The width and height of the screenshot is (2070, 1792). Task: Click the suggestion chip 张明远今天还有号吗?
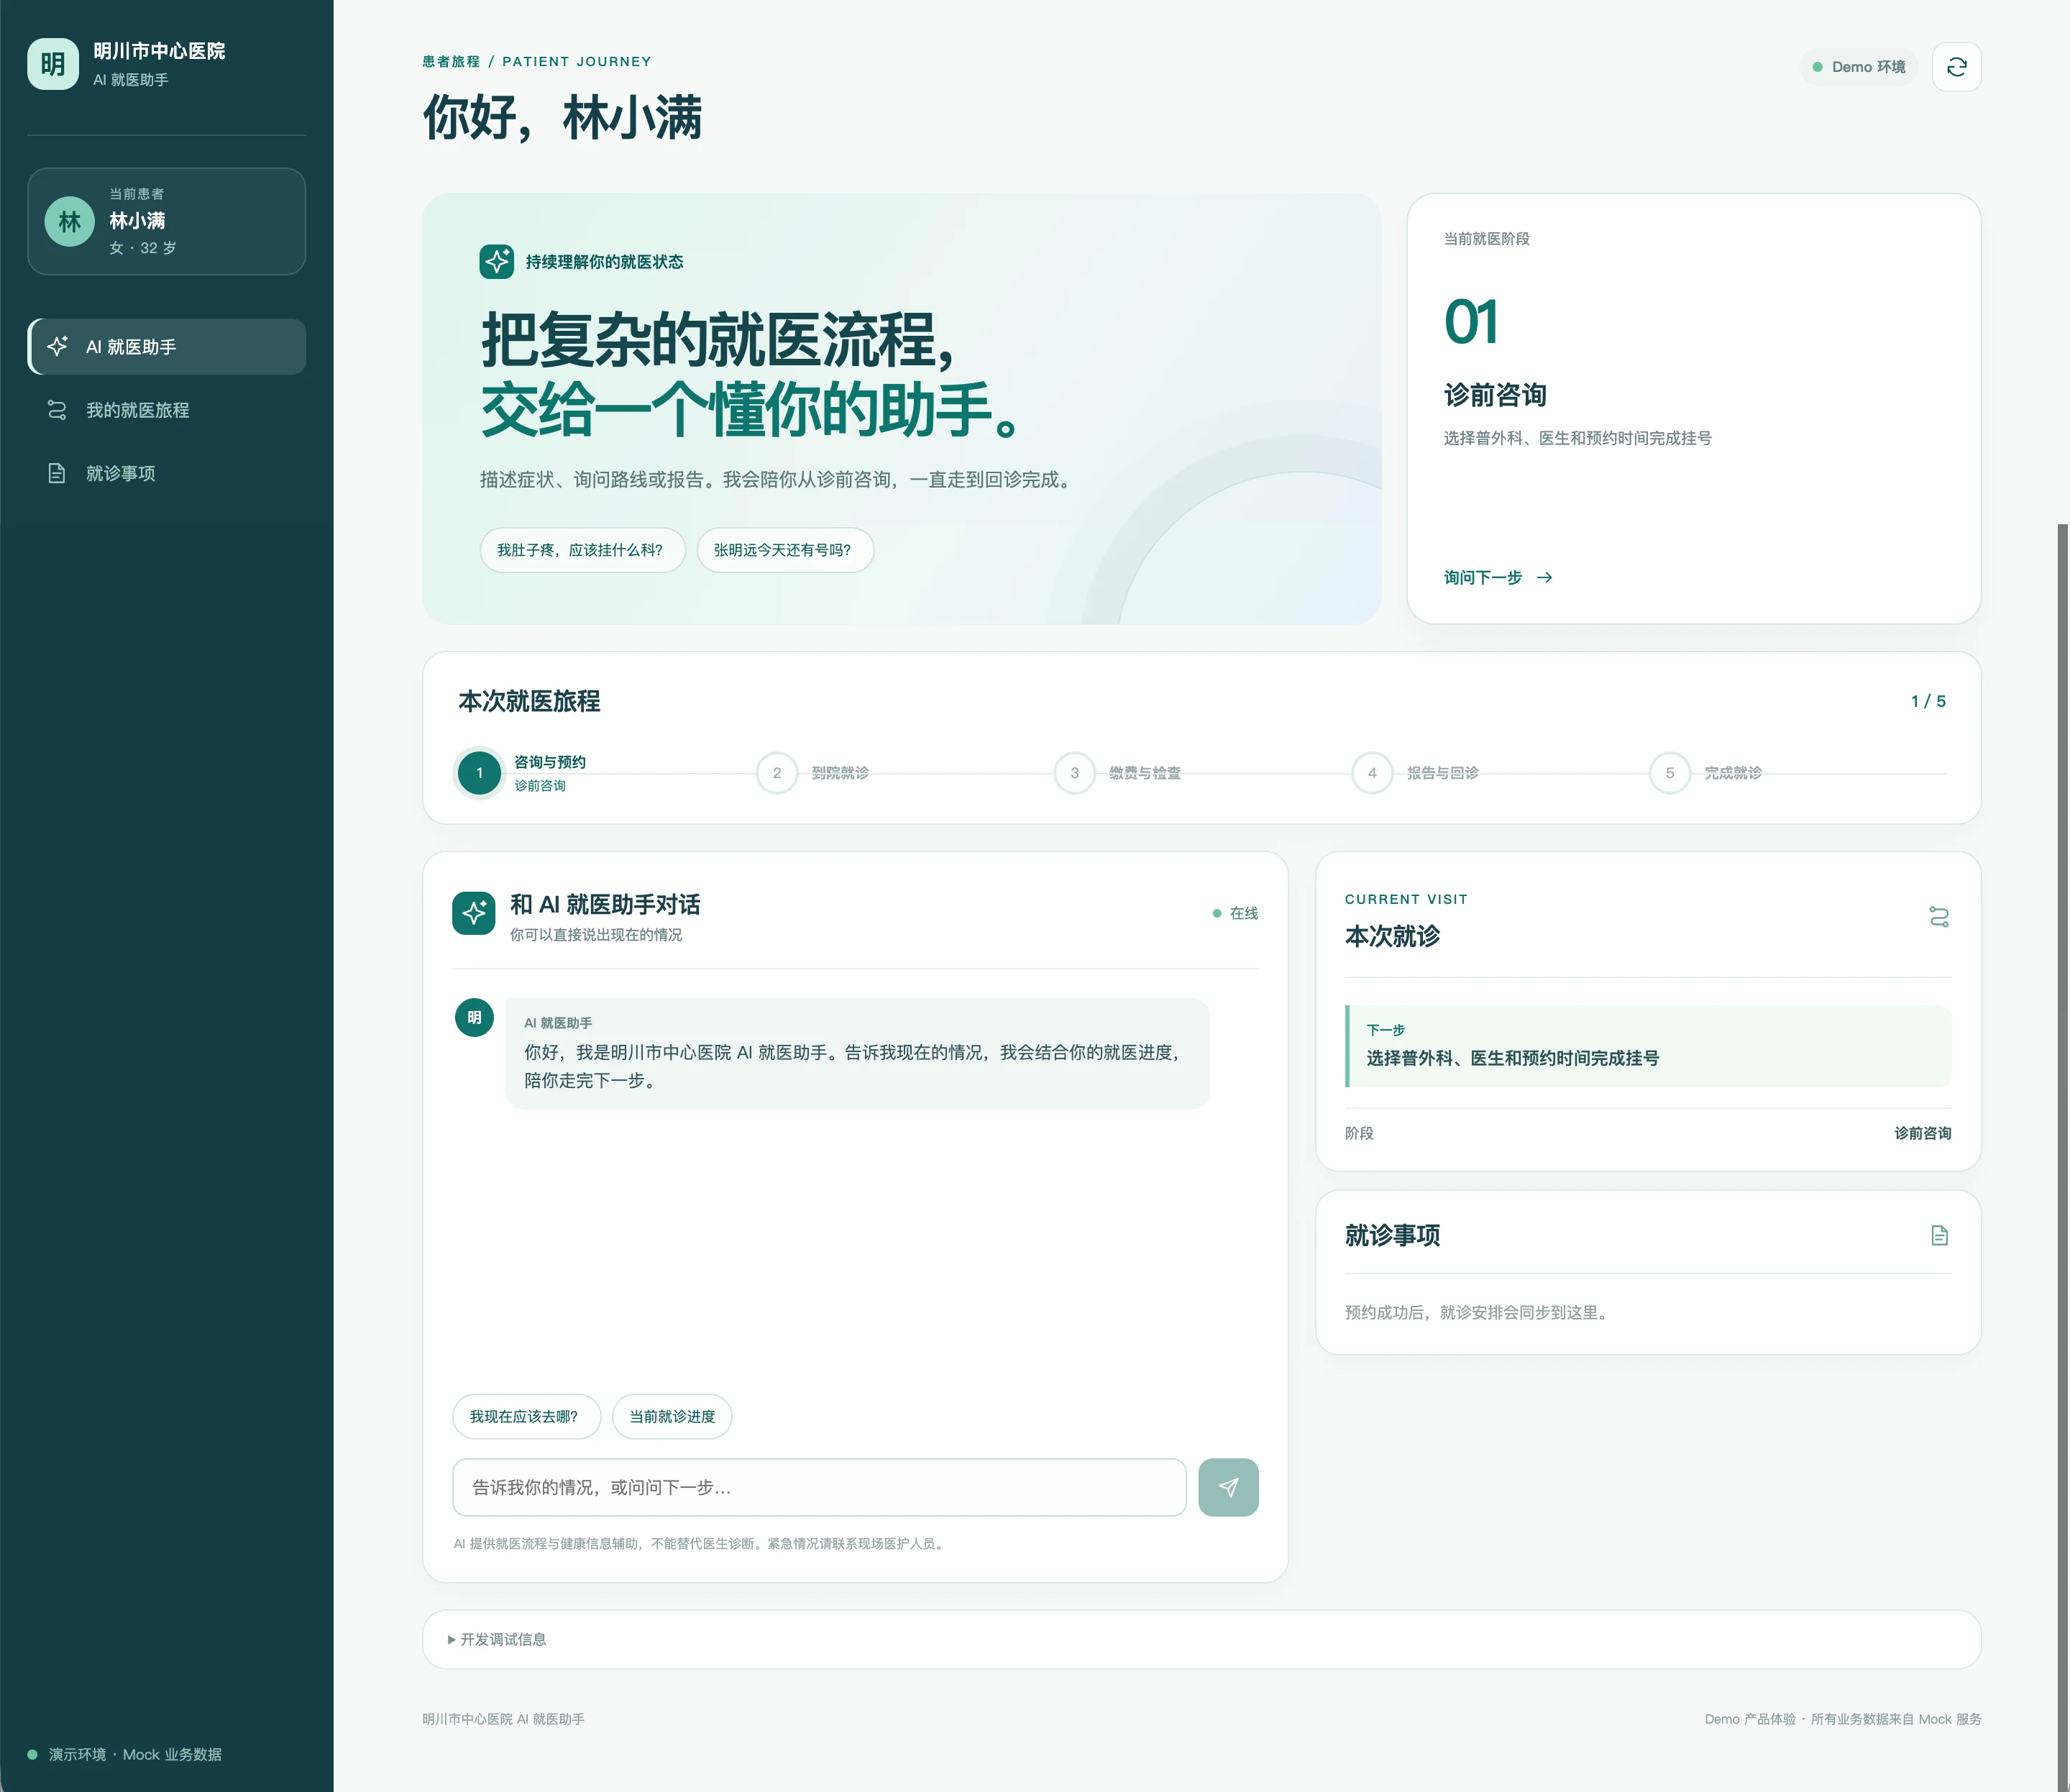point(785,550)
